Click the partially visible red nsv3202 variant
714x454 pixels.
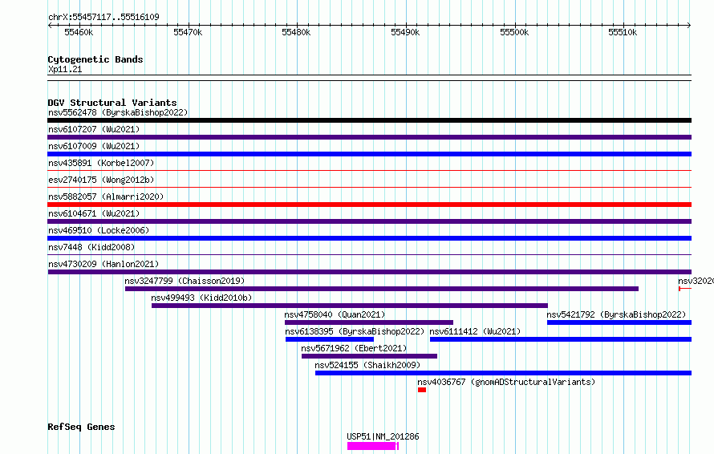[685, 289]
